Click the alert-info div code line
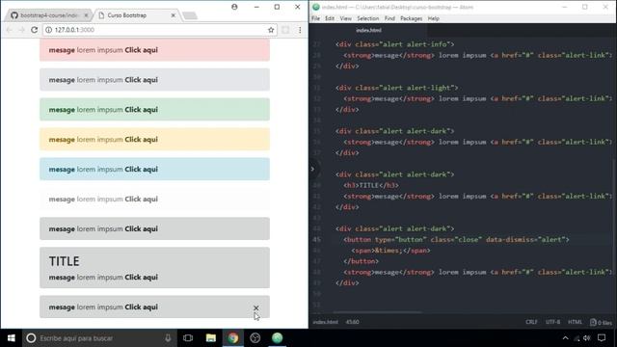 [394, 44]
